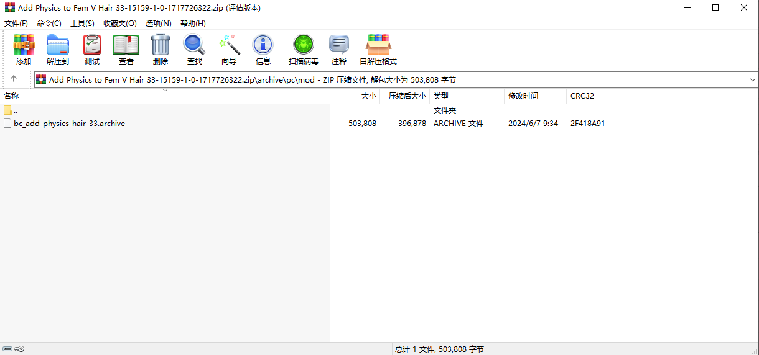This screenshot has height=355, width=759.
Task: Click the SFX (自解压格式) icon
Action: coord(378,50)
